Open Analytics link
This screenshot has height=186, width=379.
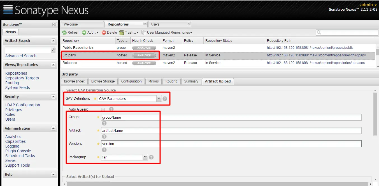click(13, 137)
